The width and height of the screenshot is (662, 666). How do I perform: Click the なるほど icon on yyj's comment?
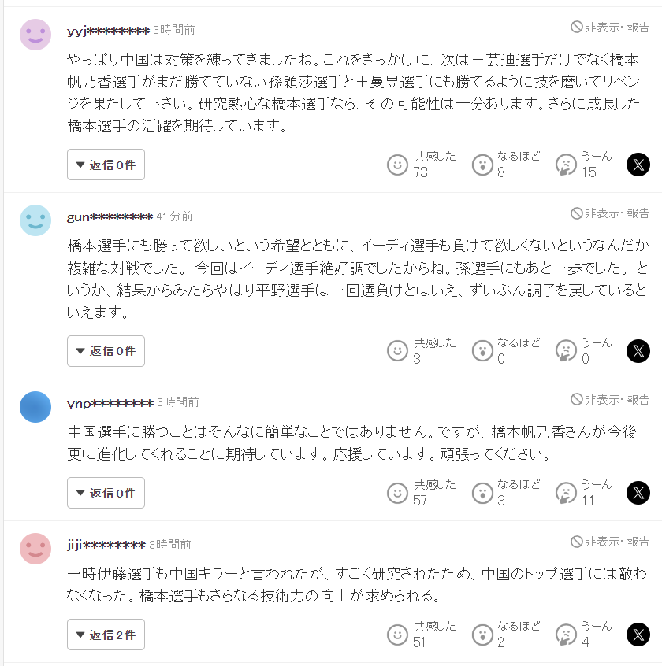482,165
